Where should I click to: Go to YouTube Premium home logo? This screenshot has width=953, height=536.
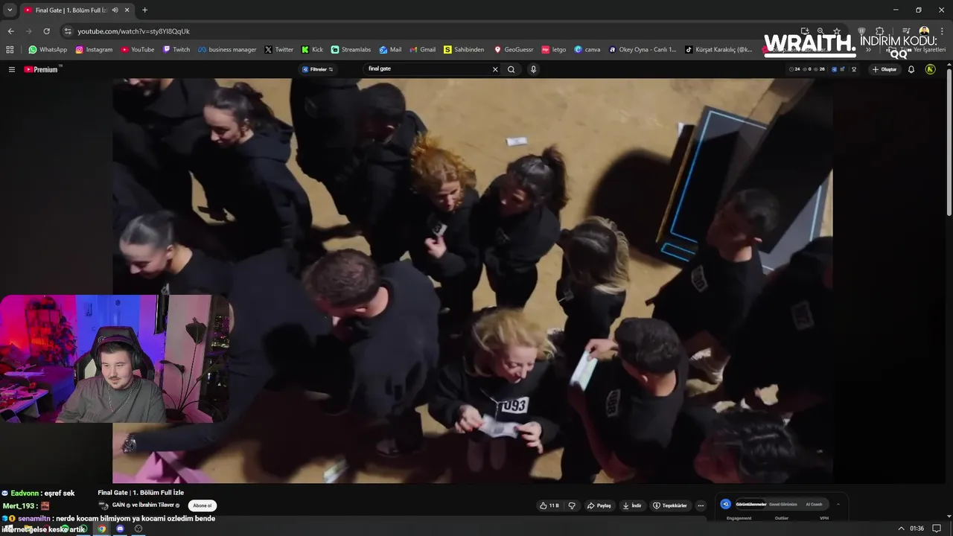(x=41, y=69)
